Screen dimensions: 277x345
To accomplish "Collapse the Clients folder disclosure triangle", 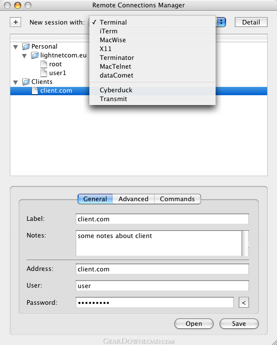I will click(x=16, y=82).
